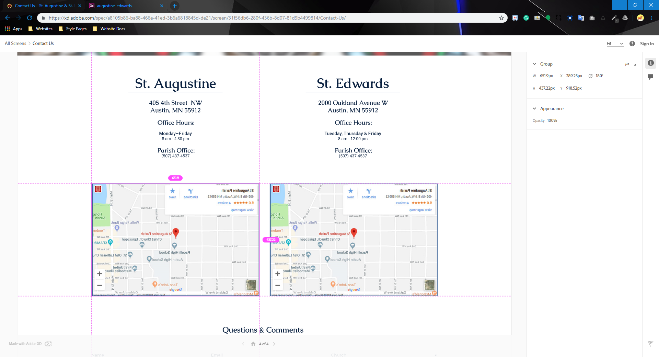Bookmark this page with star icon

coord(501,18)
